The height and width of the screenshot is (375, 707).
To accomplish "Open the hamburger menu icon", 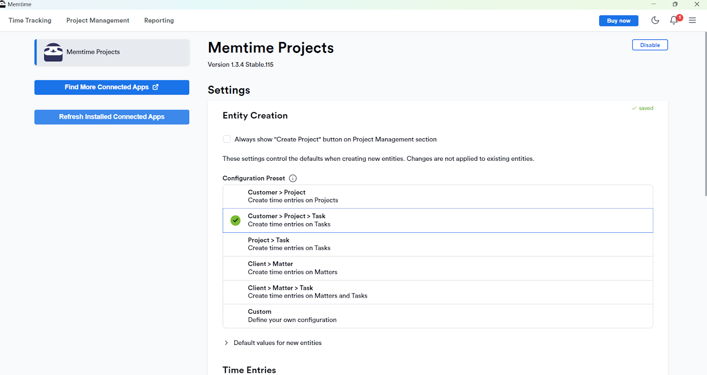I will 692,20.
